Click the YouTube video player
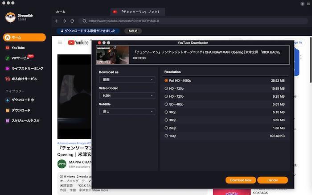312x195 pixels. click(x=74, y=96)
